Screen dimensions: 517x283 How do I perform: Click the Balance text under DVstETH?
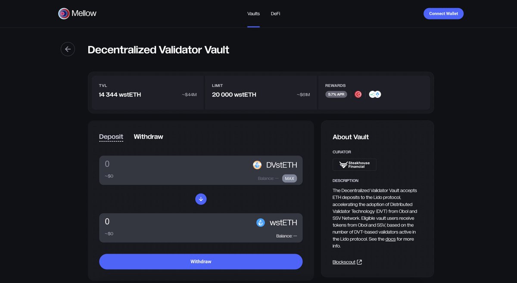pyautogui.click(x=268, y=178)
